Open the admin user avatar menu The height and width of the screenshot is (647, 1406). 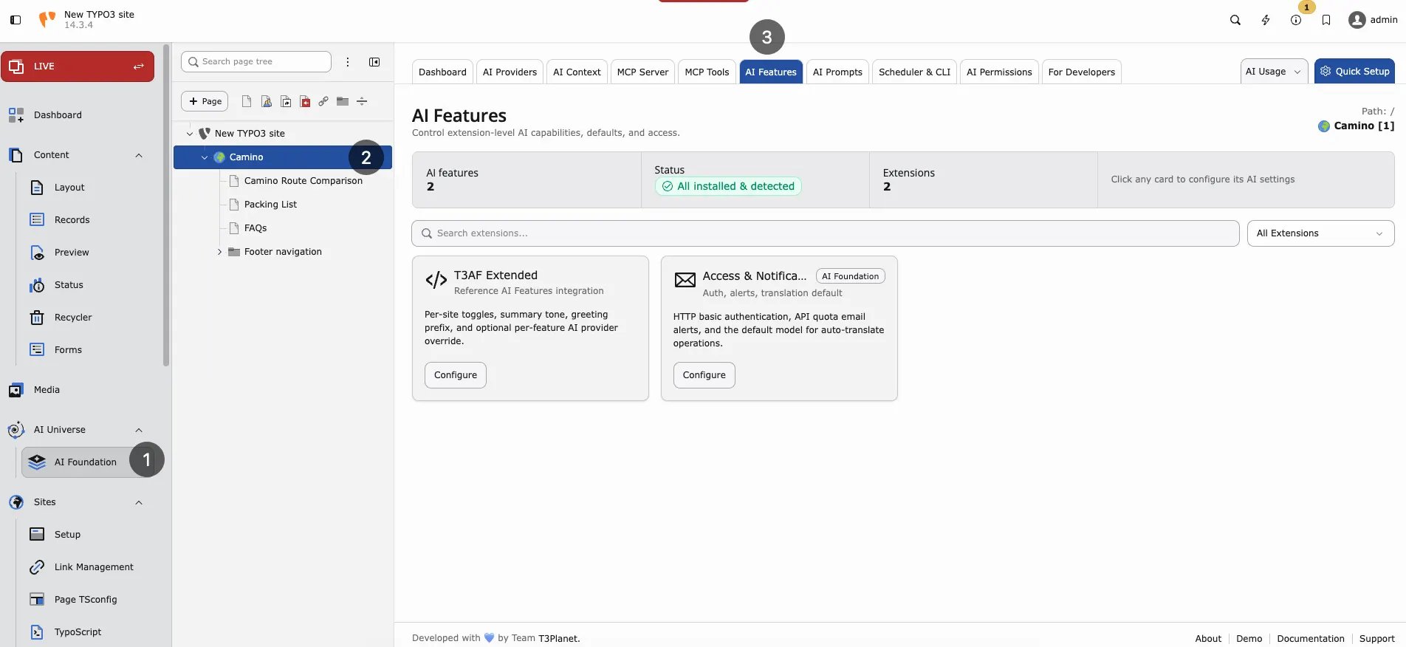1373,20
